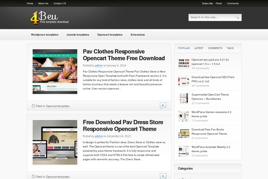Click the 7 Comments count text
268x179 pixels.
[x=200, y=120]
